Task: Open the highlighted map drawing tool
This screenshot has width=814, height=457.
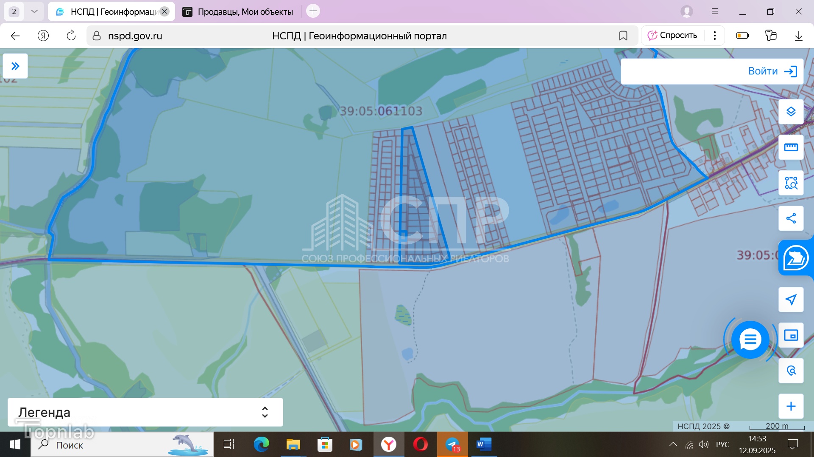Action: [795, 258]
